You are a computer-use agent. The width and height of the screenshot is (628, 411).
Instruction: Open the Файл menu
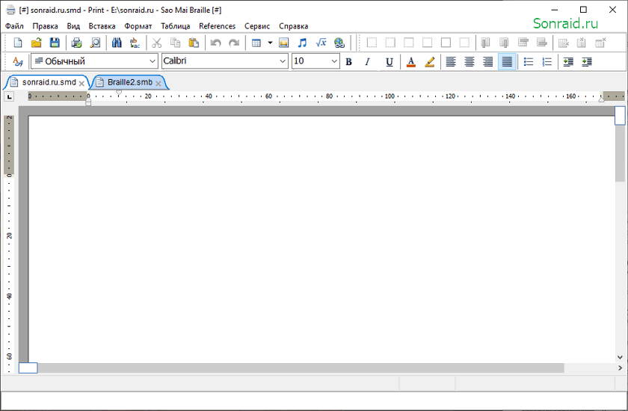(x=14, y=26)
